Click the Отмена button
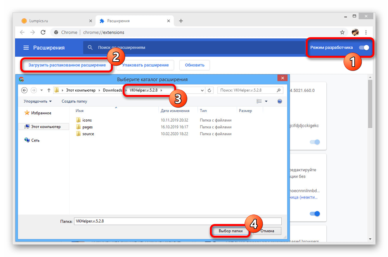 tap(267, 231)
